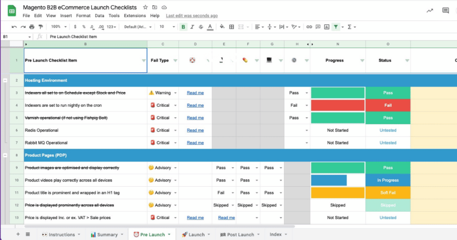The image size is (457, 240).
Task: Click the Last edit was seconds ago link
Action: (191, 16)
